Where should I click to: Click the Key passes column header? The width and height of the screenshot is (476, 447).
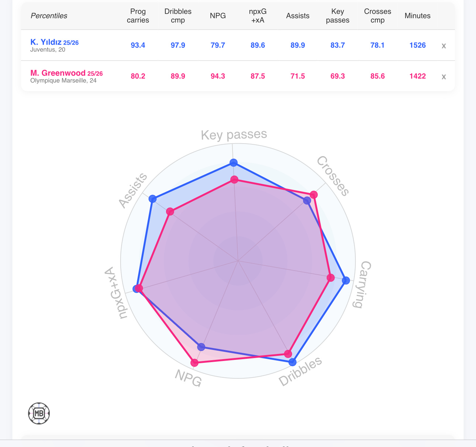coord(338,16)
